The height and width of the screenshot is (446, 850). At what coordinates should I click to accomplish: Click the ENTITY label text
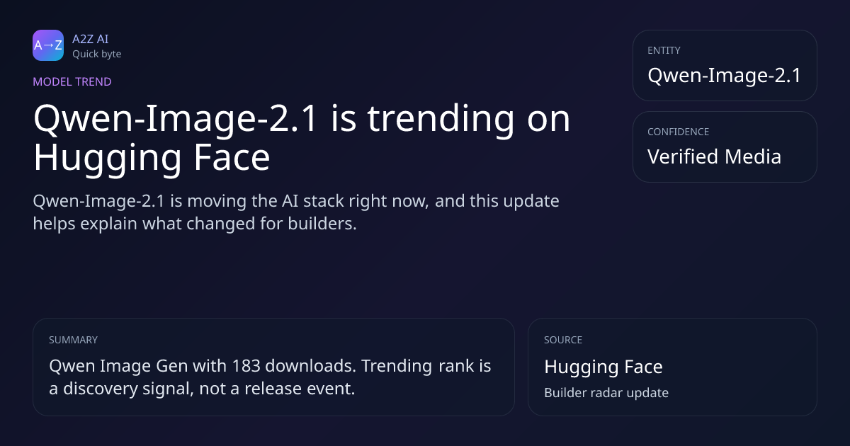click(664, 51)
